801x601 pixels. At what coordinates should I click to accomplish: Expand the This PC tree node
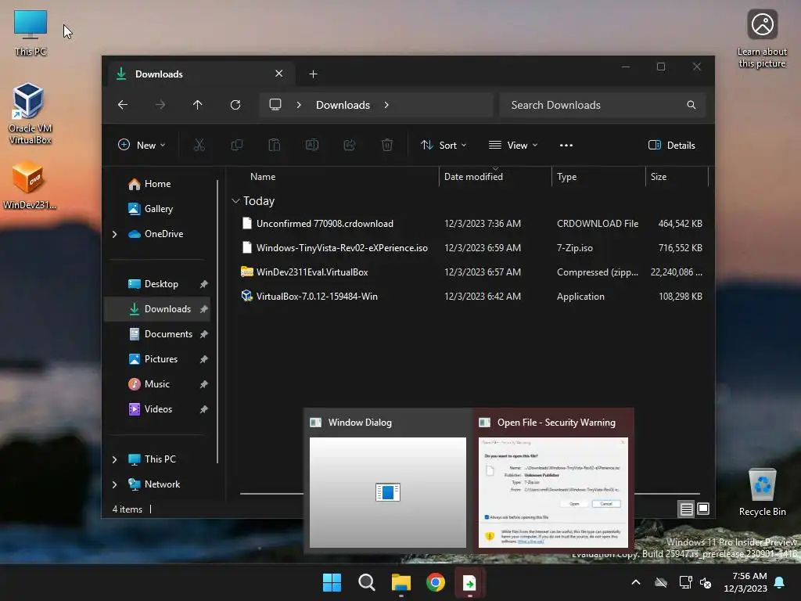coord(115,459)
